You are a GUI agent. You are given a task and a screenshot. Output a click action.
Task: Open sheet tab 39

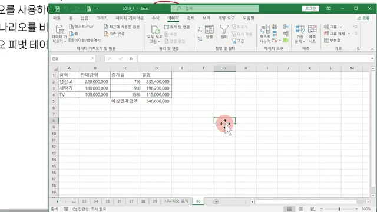pyautogui.click(x=154, y=201)
